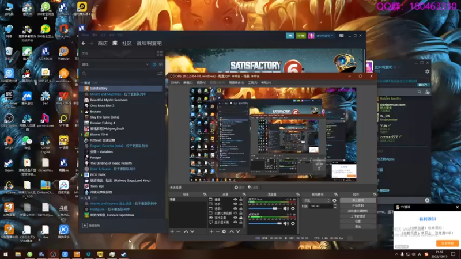Screen dimensions: 461x259
Task: Mute the microphone channel in OBS mixer
Action: [x=286, y=208]
